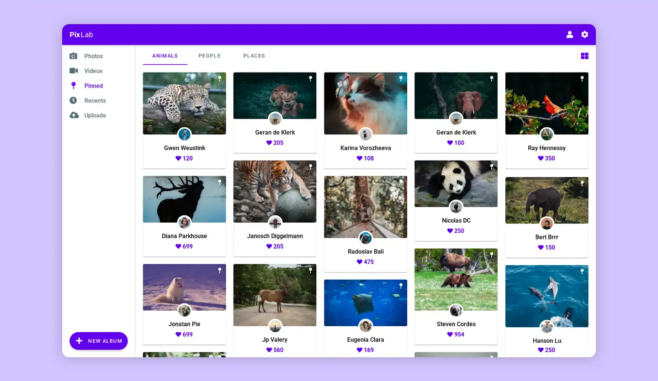The width and height of the screenshot is (658, 381).
Task: Click the camera icon for Photos
Action: tap(74, 56)
